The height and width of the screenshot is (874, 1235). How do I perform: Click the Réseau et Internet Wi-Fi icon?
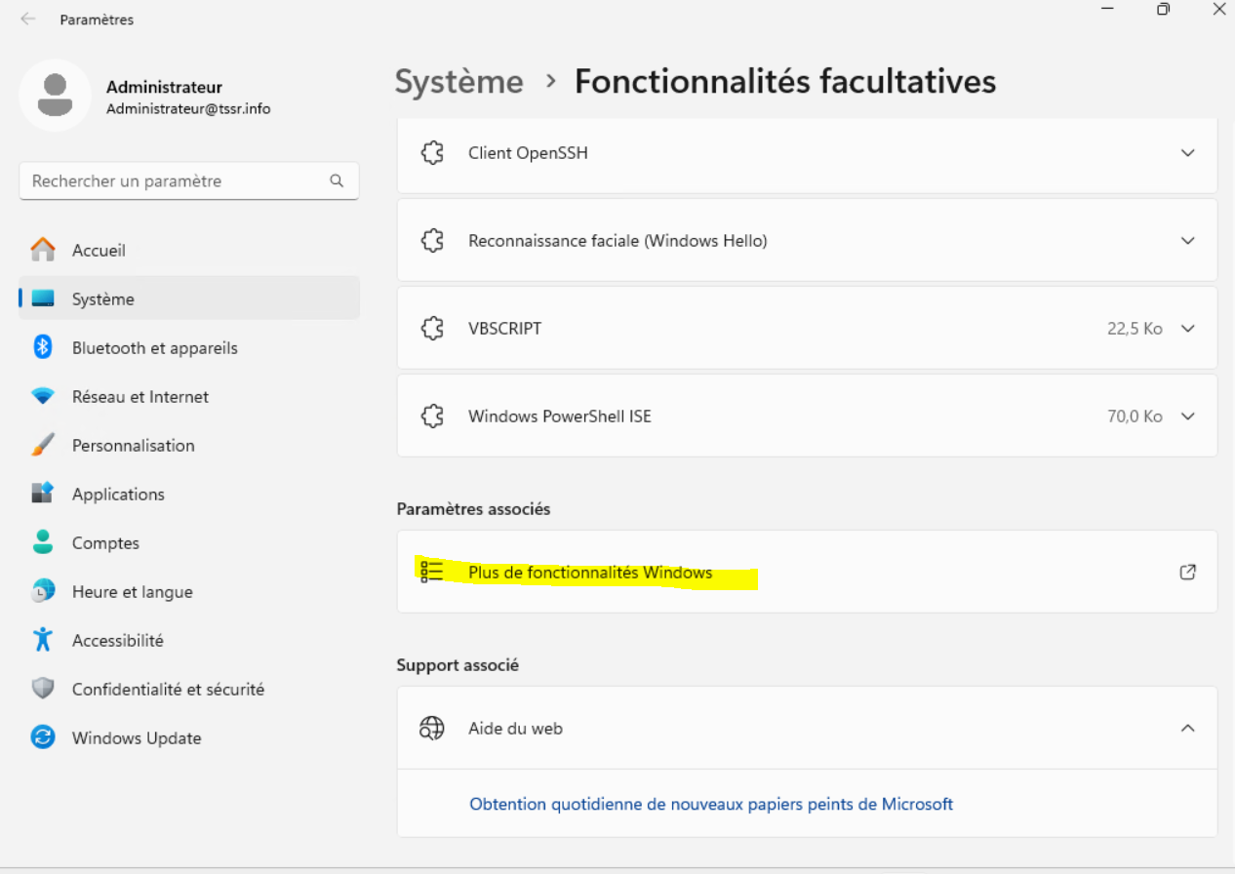tap(43, 397)
